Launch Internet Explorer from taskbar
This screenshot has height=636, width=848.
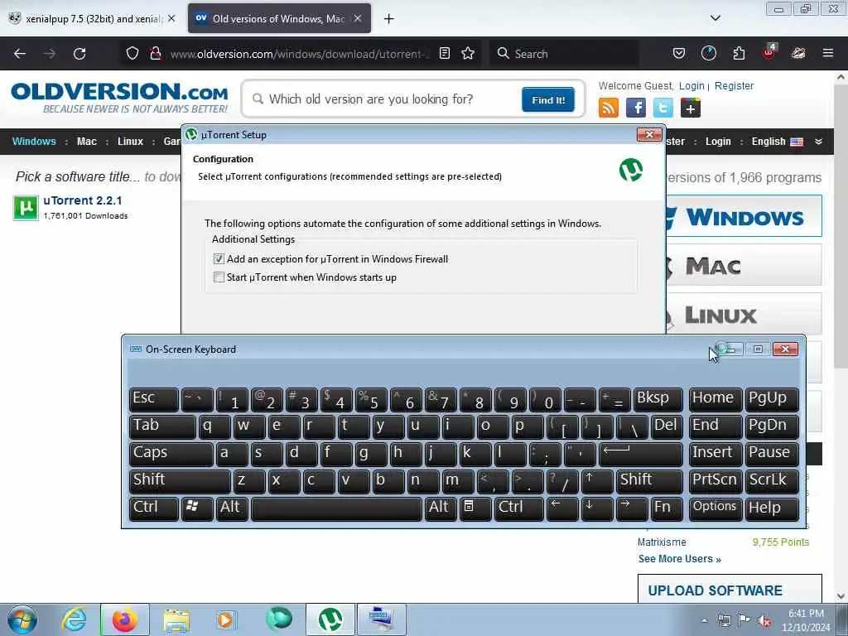point(74,619)
